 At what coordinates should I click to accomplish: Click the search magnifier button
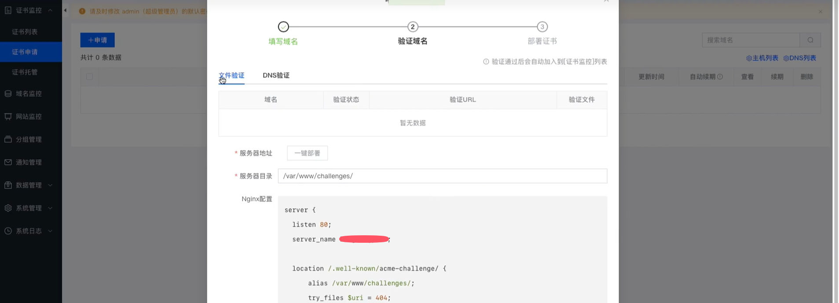click(x=810, y=40)
